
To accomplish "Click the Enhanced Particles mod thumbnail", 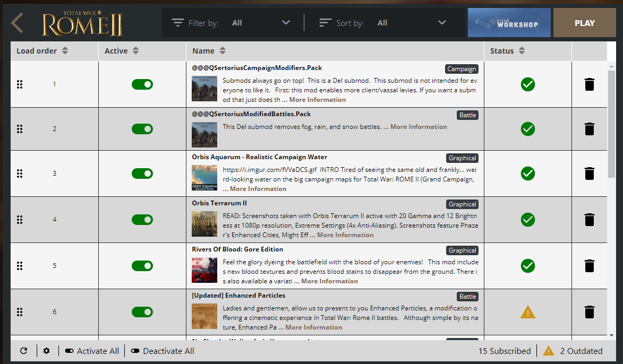I will pos(204,316).
